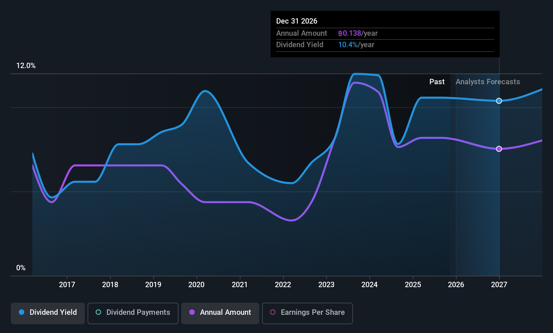Click the 0% axis label
The width and height of the screenshot is (553, 333).
tap(21, 268)
